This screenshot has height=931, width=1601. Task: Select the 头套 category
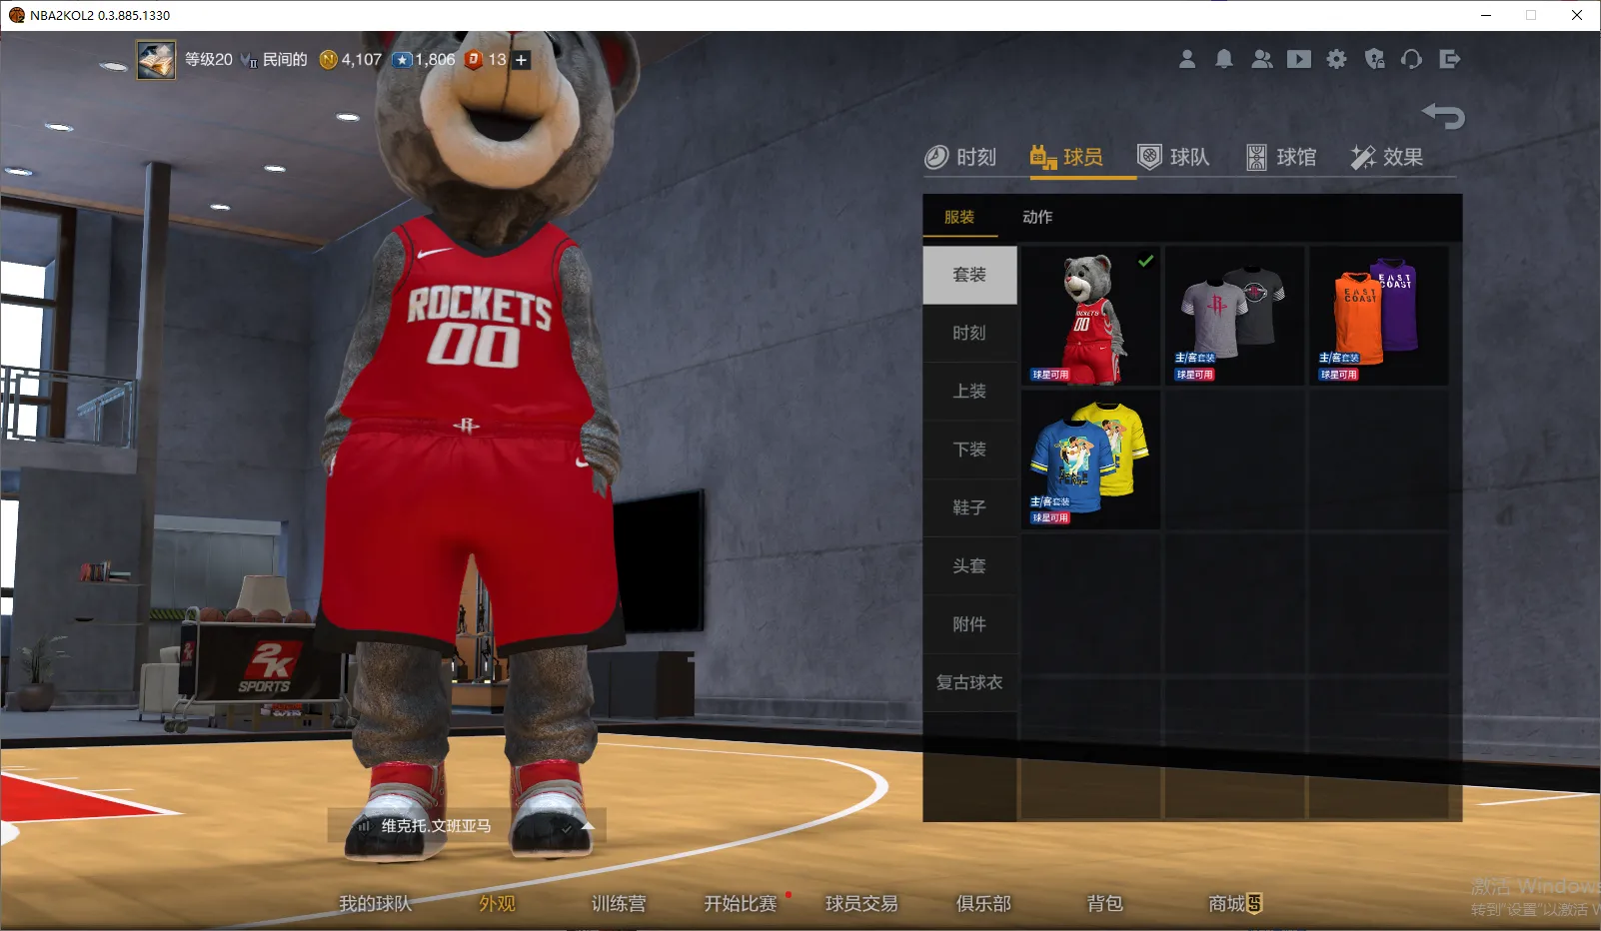969,566
